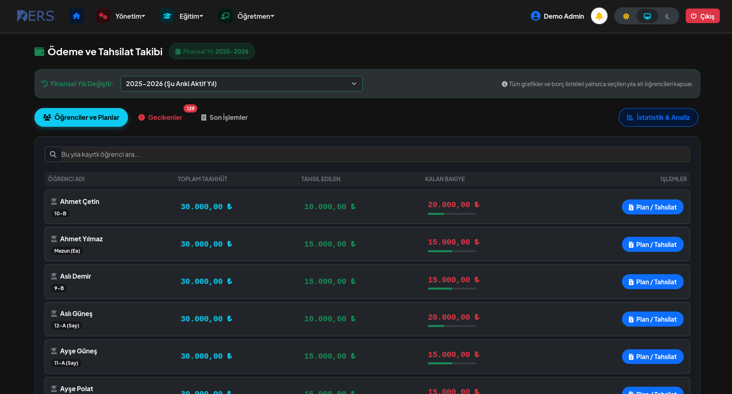Click Ahmet Yılmaz's payment progress bar
This screenshot has height=394, width=732.
[452, 251]
